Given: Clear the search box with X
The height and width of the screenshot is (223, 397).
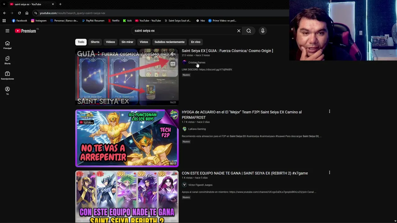Looking at the screenshot, I should pyautogui.click(x=239, y=31).
